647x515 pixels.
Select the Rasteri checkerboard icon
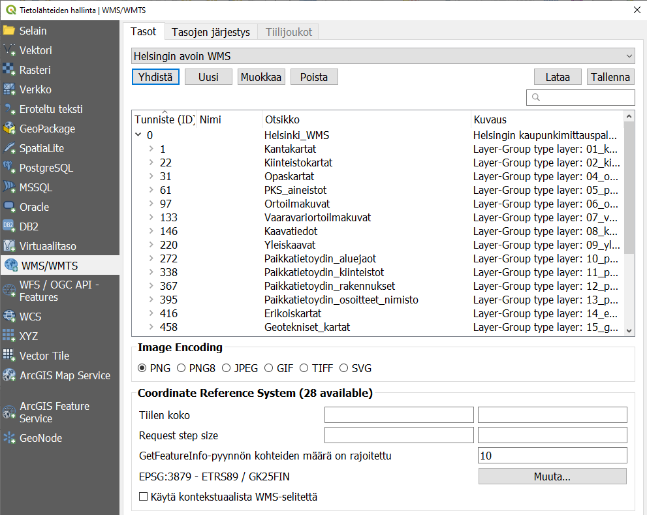[x=9, y=70]
